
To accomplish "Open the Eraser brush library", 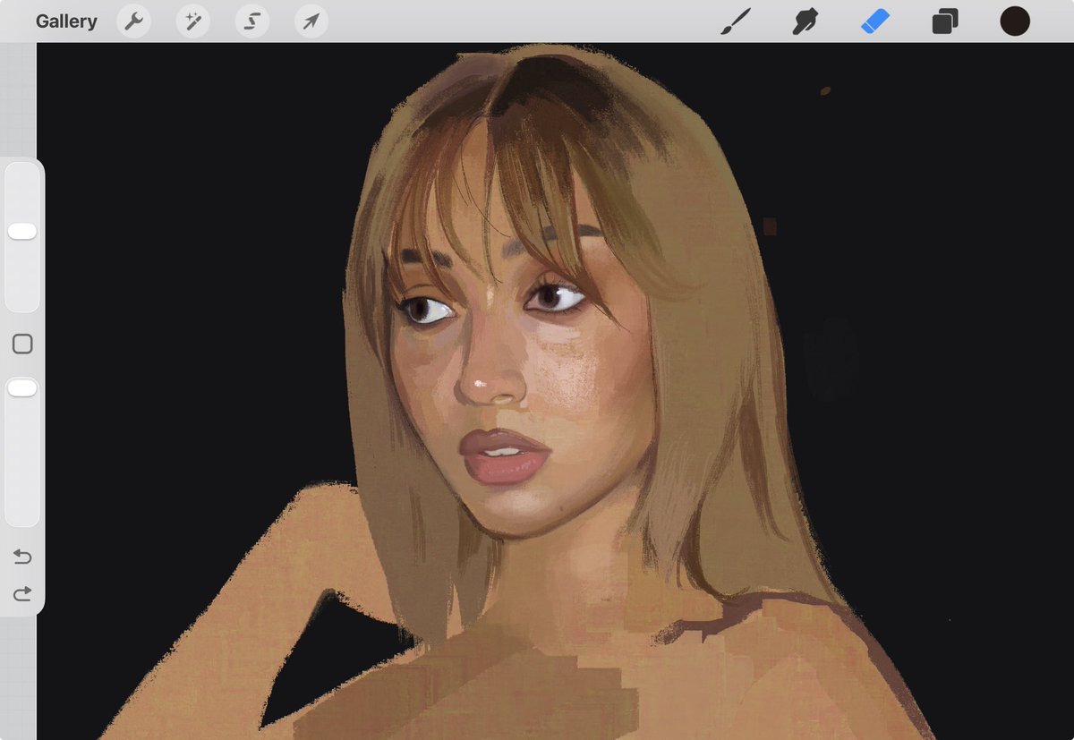I will tap(874, 20).
